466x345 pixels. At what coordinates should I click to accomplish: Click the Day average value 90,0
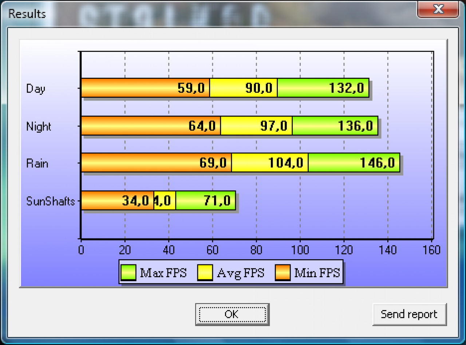[259, 88]
